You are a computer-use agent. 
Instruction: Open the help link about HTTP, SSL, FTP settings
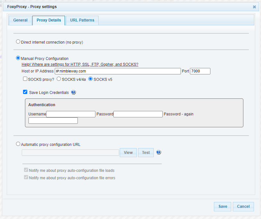click(80, 64)
